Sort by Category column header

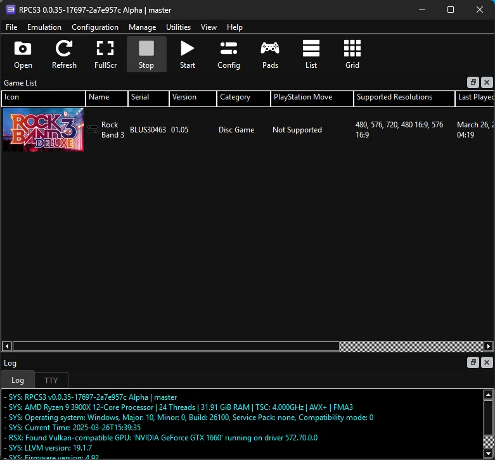tap(243, 98)
